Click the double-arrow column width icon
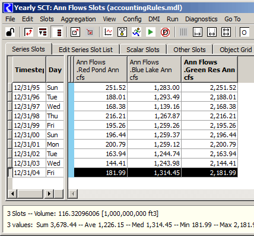Viewport: 254px width, 236px height. point(212,32)
